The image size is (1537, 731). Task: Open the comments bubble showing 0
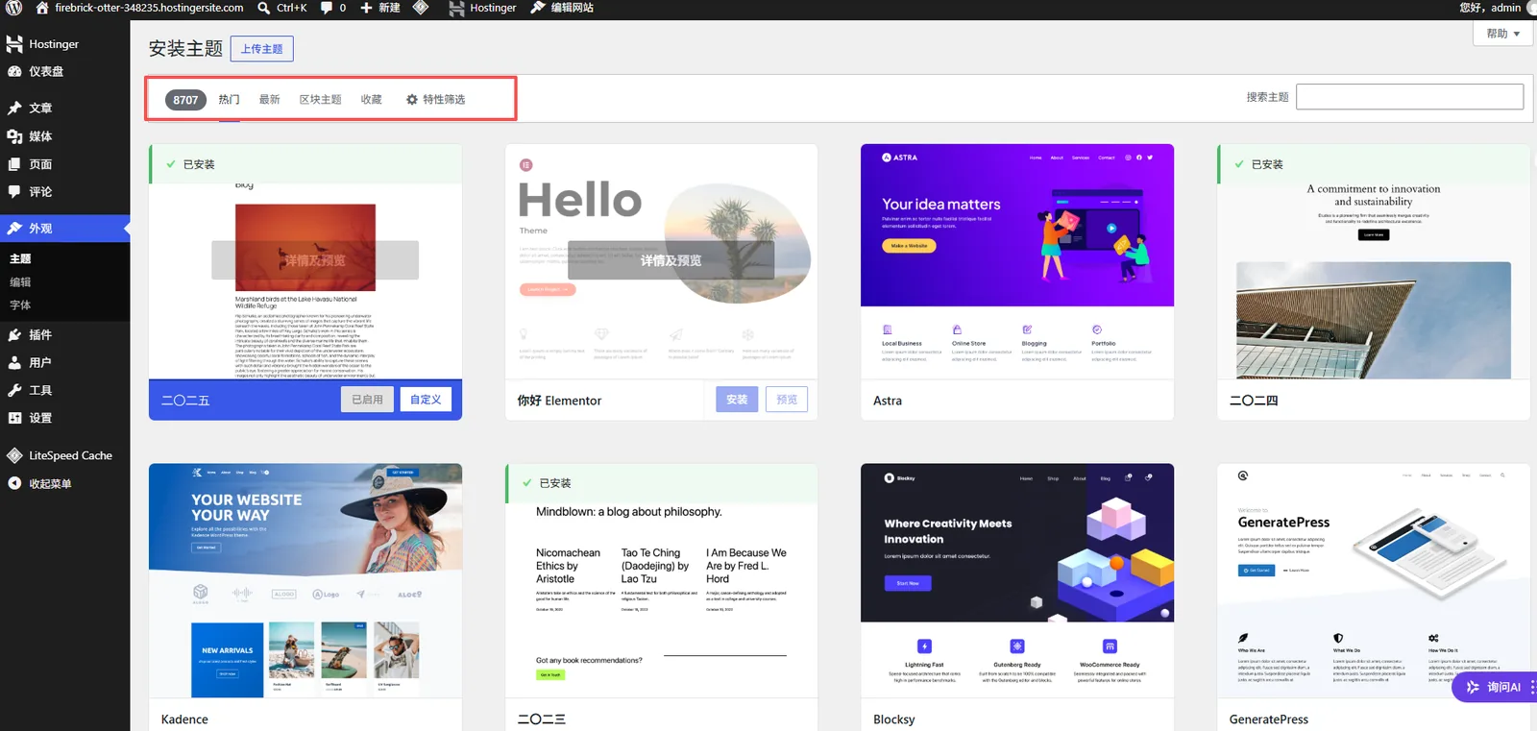333,8
